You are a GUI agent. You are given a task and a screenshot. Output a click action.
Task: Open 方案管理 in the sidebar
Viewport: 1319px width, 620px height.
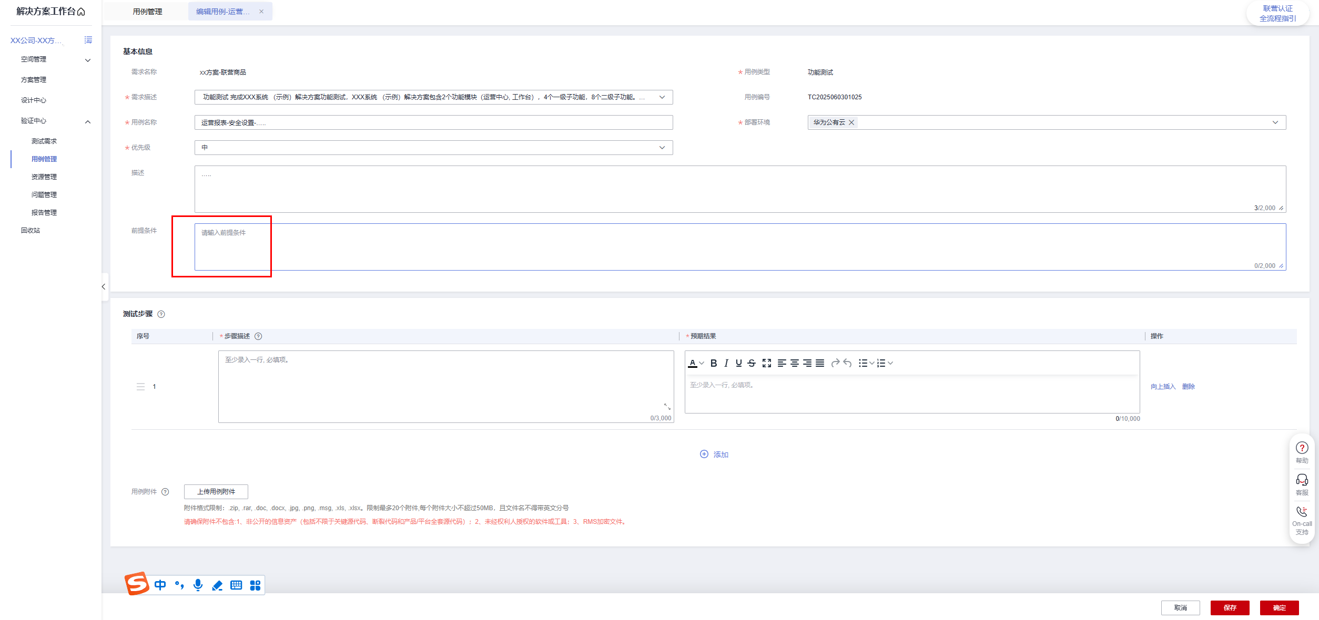(34, 80)
